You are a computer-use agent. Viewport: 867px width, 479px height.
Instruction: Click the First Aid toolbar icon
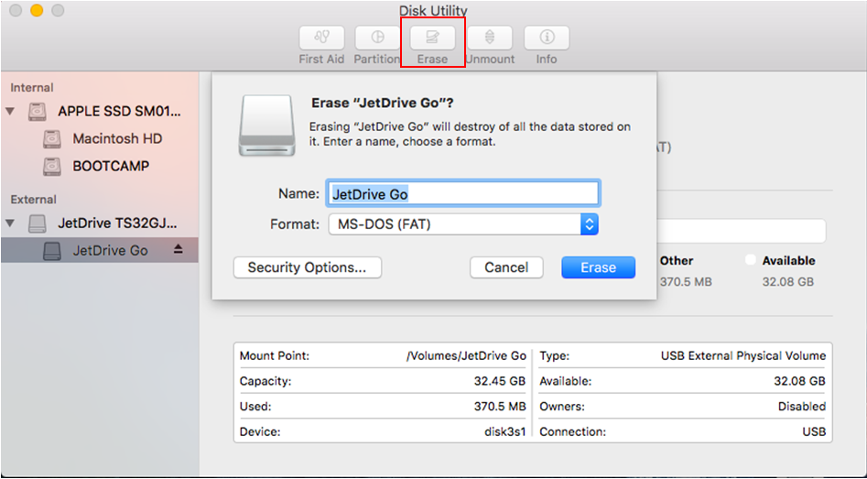point(322,38)
